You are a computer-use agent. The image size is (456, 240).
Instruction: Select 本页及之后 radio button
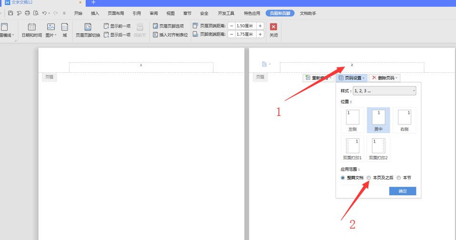point(369,178)
